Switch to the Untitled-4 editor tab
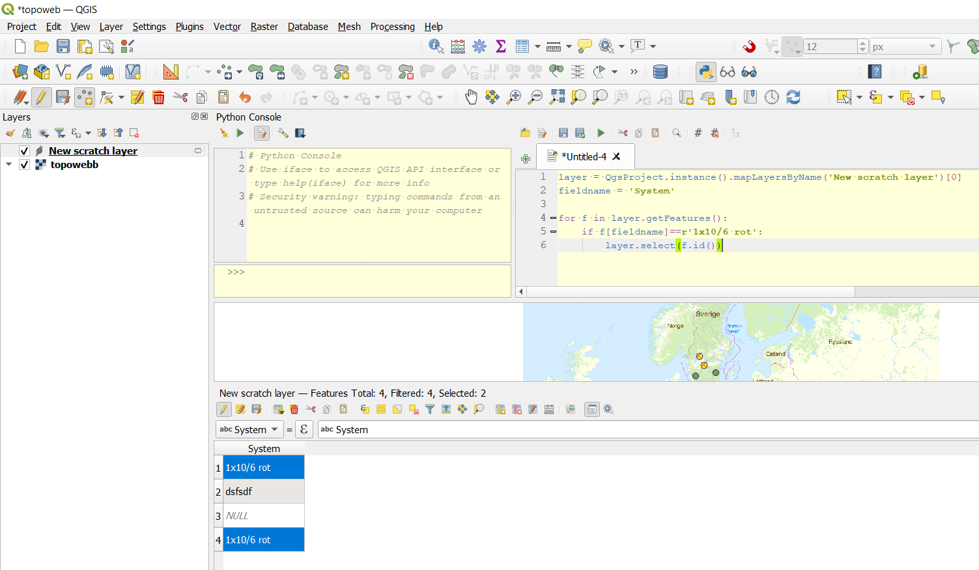Screen dimensions: 979x570 [584, 156]
